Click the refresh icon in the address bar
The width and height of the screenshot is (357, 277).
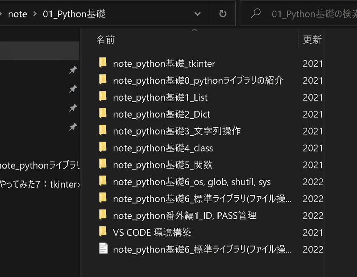pos(222,14)
